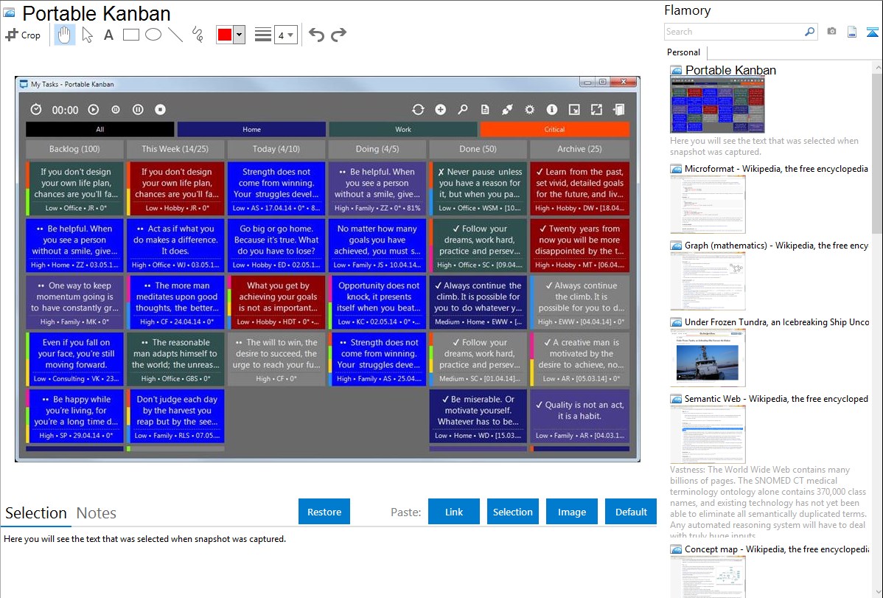Viewport: 883px width, 598px height.
Task: Click the snapshot list scroll-up arrow
Action: coord(877,66)
